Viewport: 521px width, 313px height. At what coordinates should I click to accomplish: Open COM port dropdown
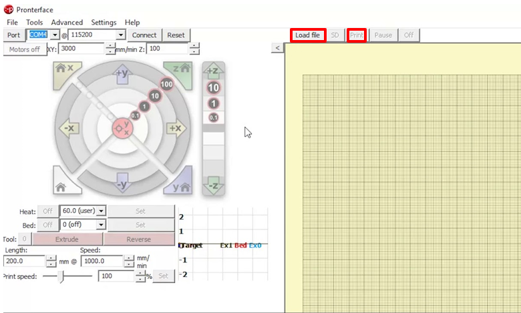coord(55,35)
